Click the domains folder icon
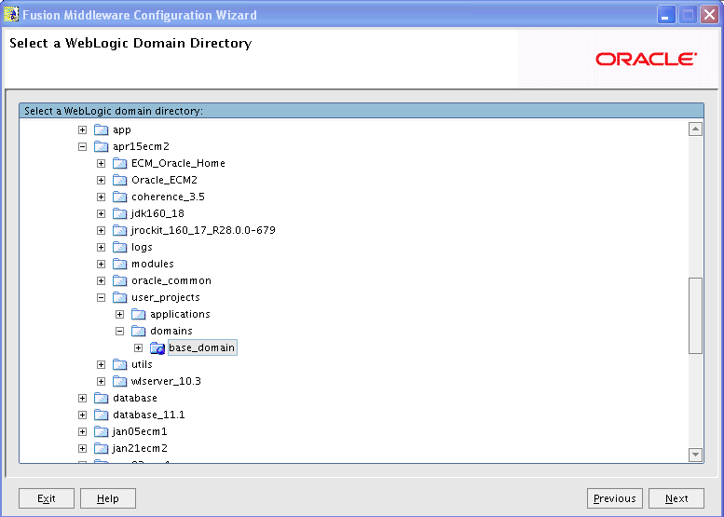 point(138,331)
